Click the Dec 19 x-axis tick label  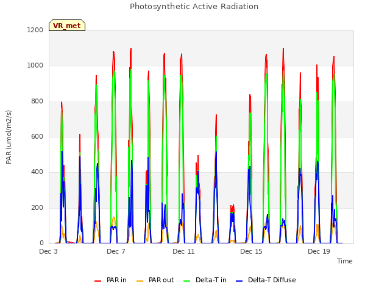tap(319, 251)
